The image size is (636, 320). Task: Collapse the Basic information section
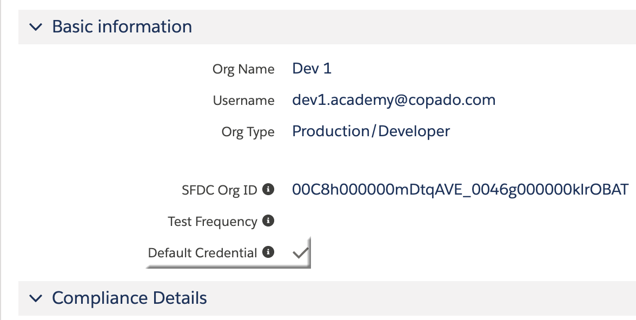point(36,27)
